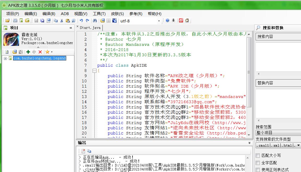Open the searchable file types dropdown
Screen dimensions: 301x172
coord(298,145)
